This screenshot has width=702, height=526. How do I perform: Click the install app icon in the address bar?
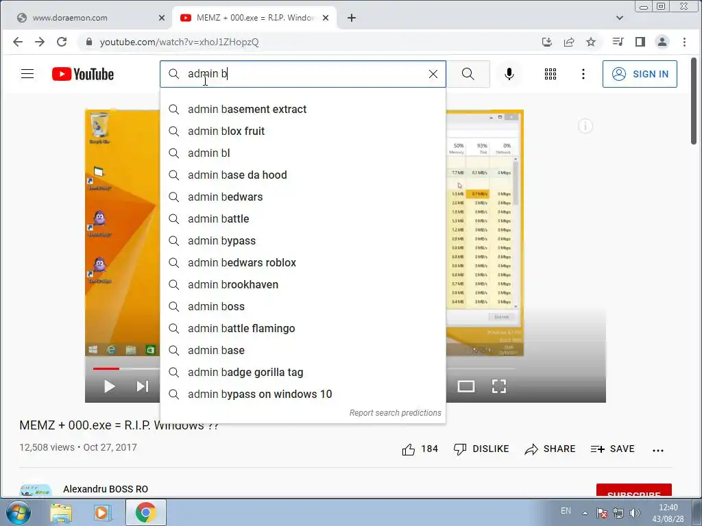(546, 42)
